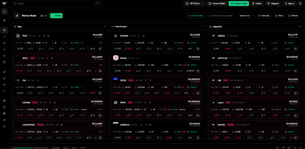Click the global Search field

tap(58, 3)
